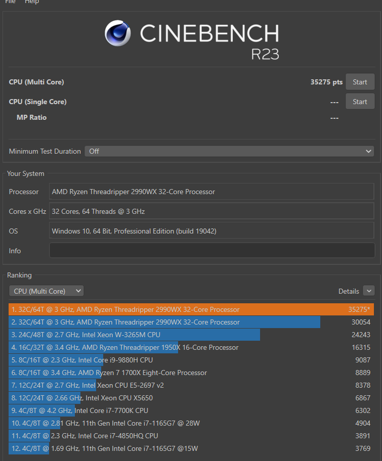Select the Threadripper 1950X ranking row
The height and width of the screenshot is (461, 382).
click(191, 347)
